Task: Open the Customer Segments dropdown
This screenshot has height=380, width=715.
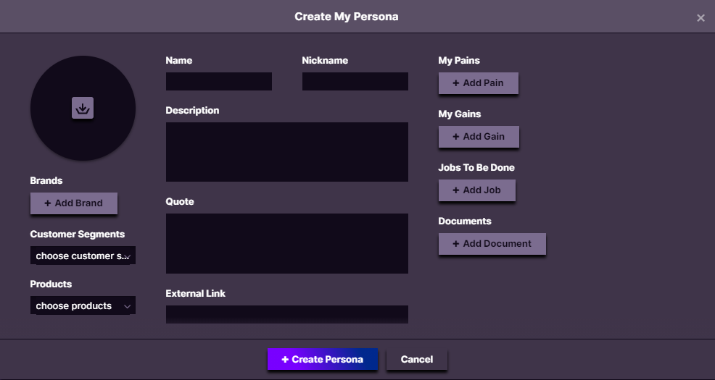Action: click(x=83, y=256)
